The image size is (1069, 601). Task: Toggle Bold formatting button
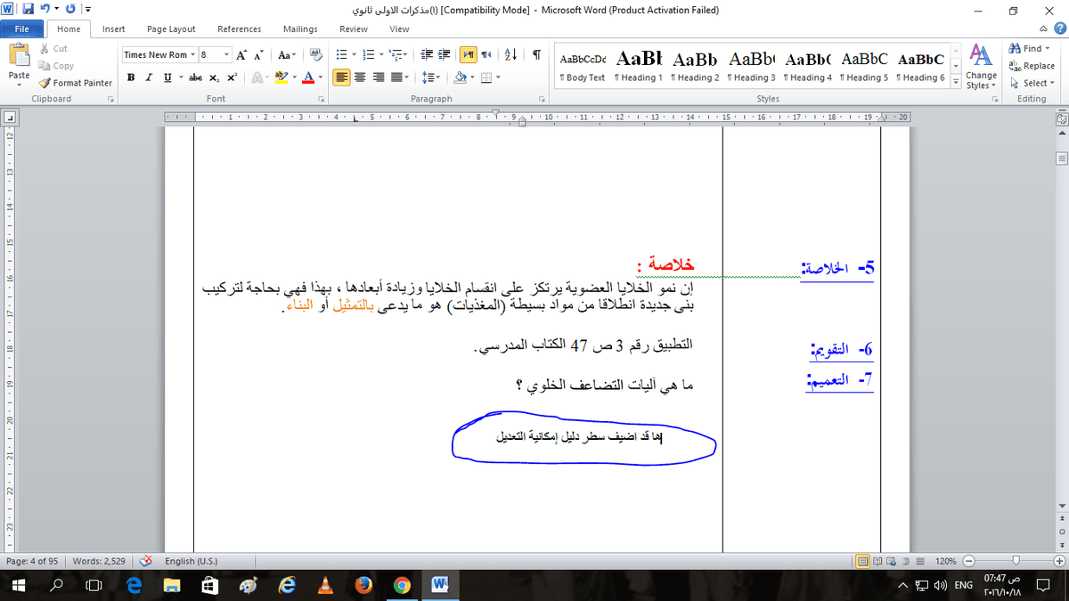coord(132,77)
